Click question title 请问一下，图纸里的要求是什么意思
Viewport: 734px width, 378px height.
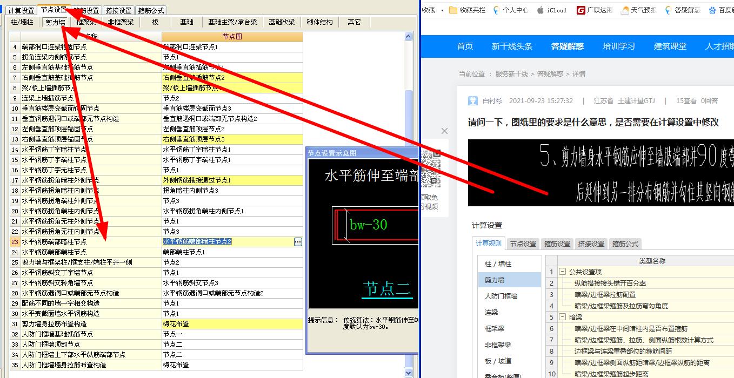(x=593, y=123)
